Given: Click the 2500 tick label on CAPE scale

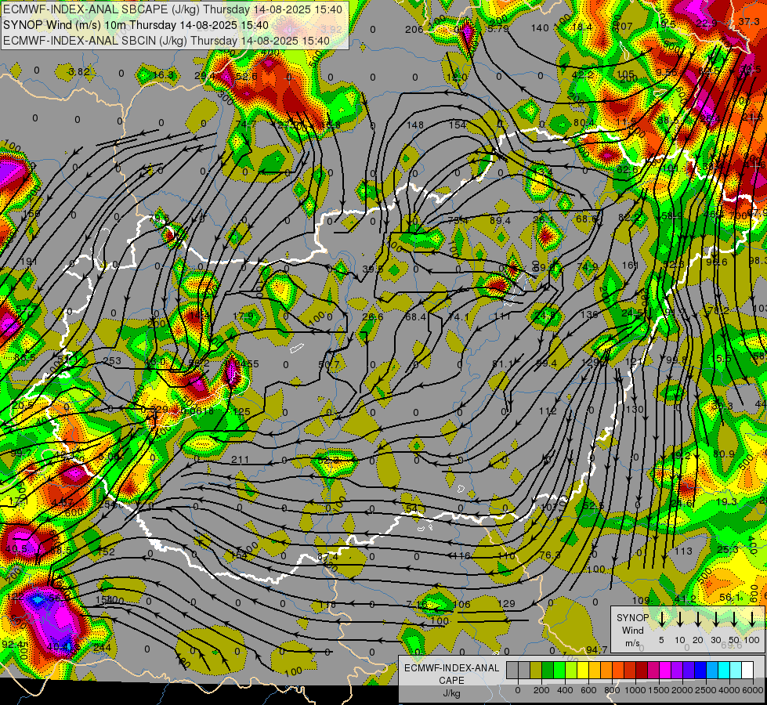Looking at the screenshot, I should point(706,690).
